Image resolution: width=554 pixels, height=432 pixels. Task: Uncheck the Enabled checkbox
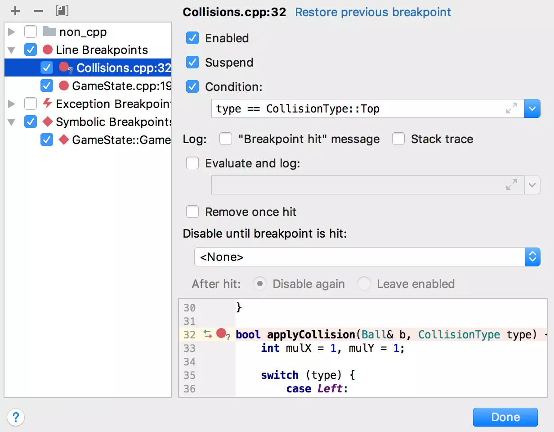192,38
